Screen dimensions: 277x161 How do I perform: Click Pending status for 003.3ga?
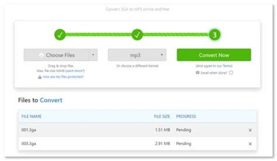click(184, 144)
